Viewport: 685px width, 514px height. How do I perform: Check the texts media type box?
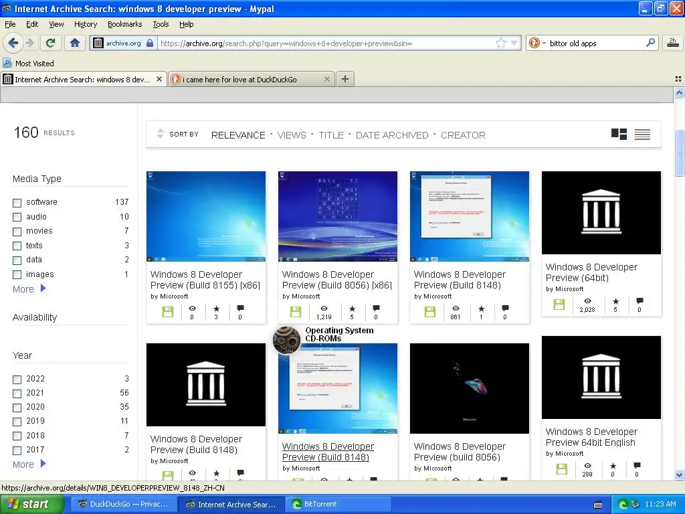click(x=17, y=246)
